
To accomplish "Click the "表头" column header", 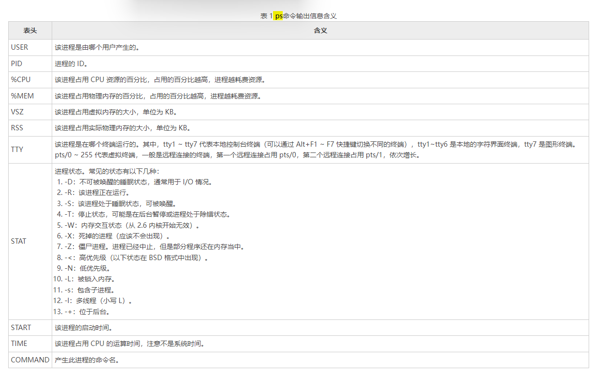I will click(x=30, y=30).
